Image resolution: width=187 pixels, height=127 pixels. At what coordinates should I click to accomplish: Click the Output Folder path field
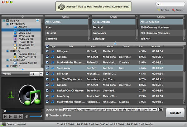tap(108, 110)
